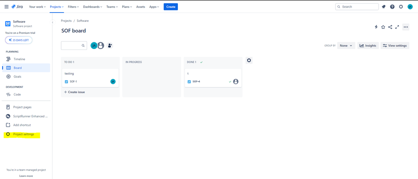Open the notifications icon in header
418x179 pixels.
pos(384,7)
